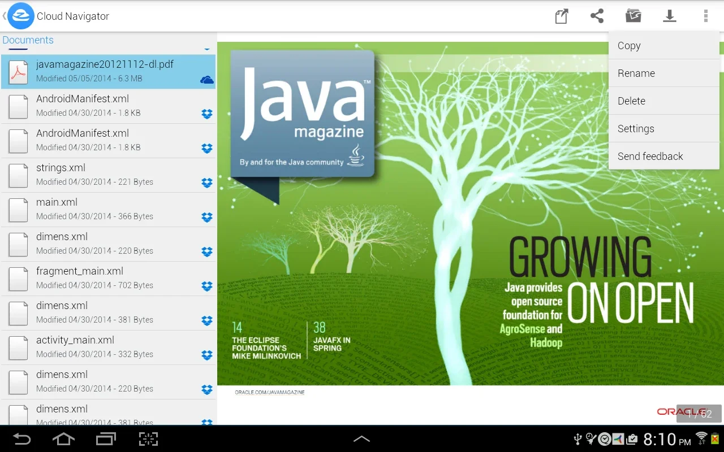This screenshot has height=452, width=724.
Task: Tap the Cloud Navigator app logo
Action: click(x=21, y=16)
